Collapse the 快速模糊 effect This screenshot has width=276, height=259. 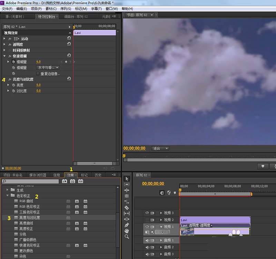pyautogui.click(x=4, y=56)
